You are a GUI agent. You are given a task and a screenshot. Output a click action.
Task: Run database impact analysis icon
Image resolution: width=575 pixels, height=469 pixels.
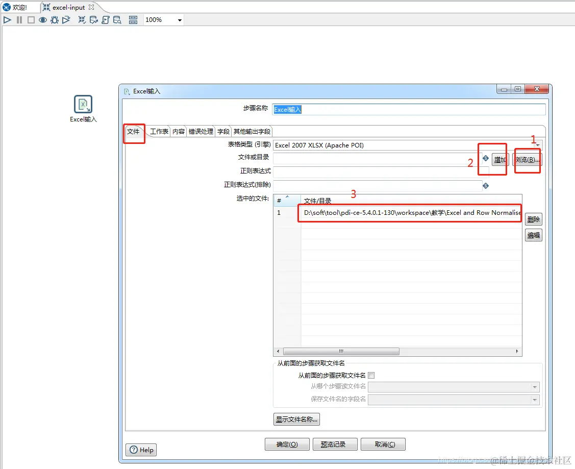tap(93, 20)
